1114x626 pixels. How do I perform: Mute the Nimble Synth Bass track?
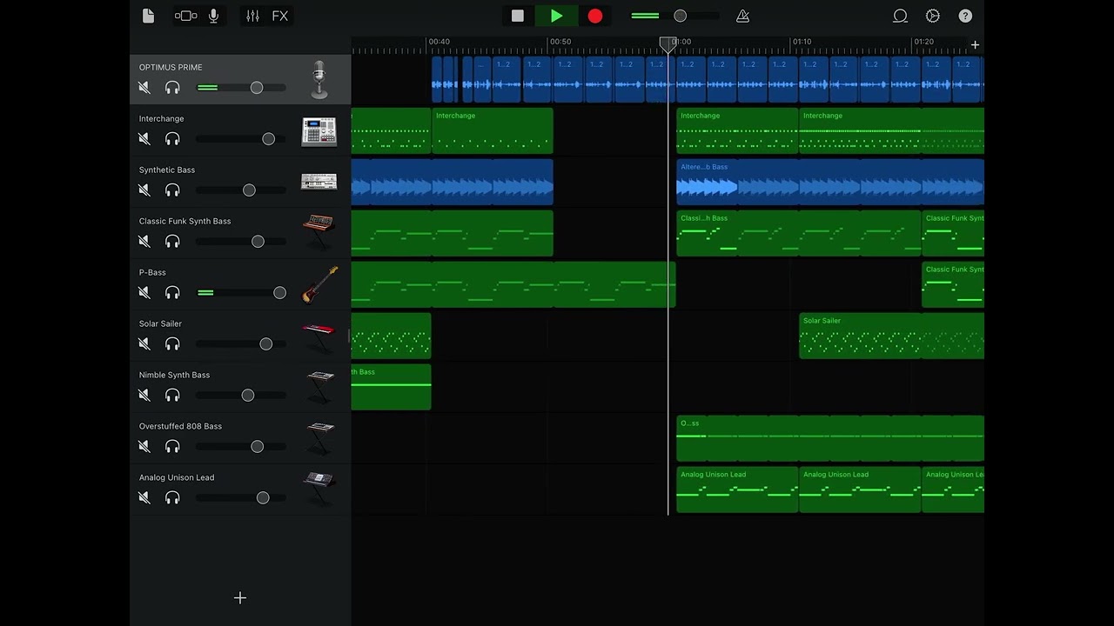(144, 396)
